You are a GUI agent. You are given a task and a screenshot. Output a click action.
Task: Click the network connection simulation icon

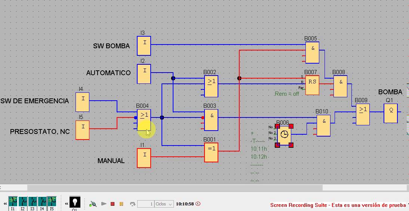93,204
